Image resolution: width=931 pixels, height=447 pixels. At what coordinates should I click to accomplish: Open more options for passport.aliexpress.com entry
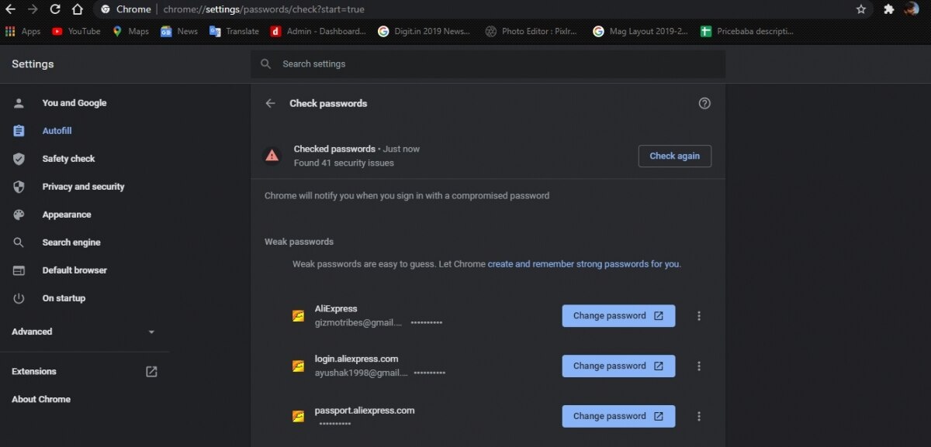coord(699,416)
